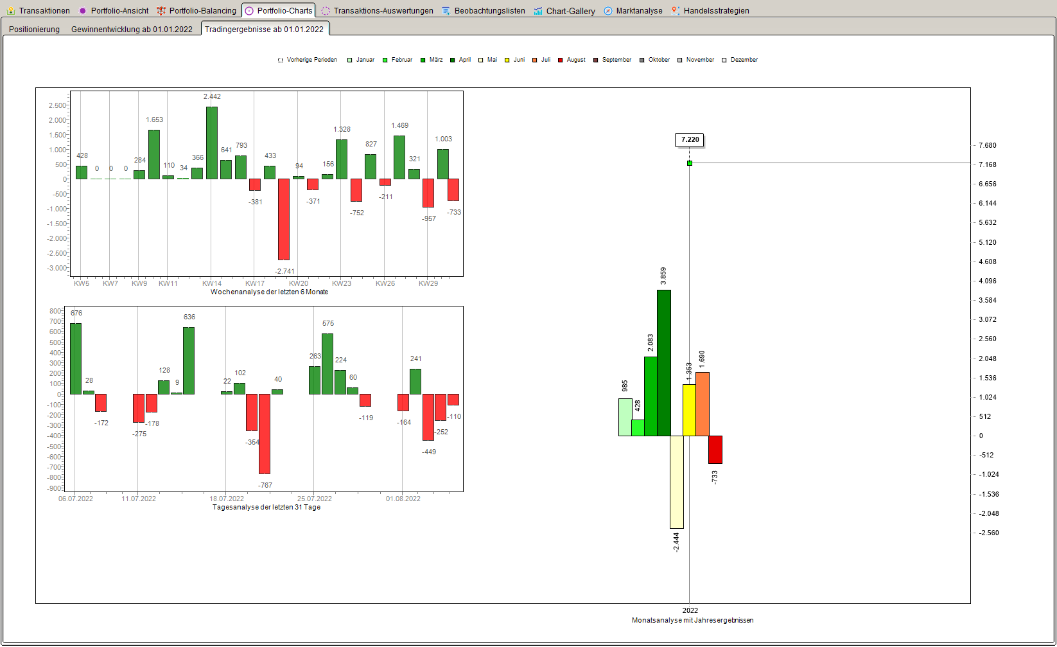Image resolution: width=1057 pixels, height=647 pixels.
Task: Click Monatsanalyse mit Jahresergebnissen caption
Action: (x=692, y=621)
